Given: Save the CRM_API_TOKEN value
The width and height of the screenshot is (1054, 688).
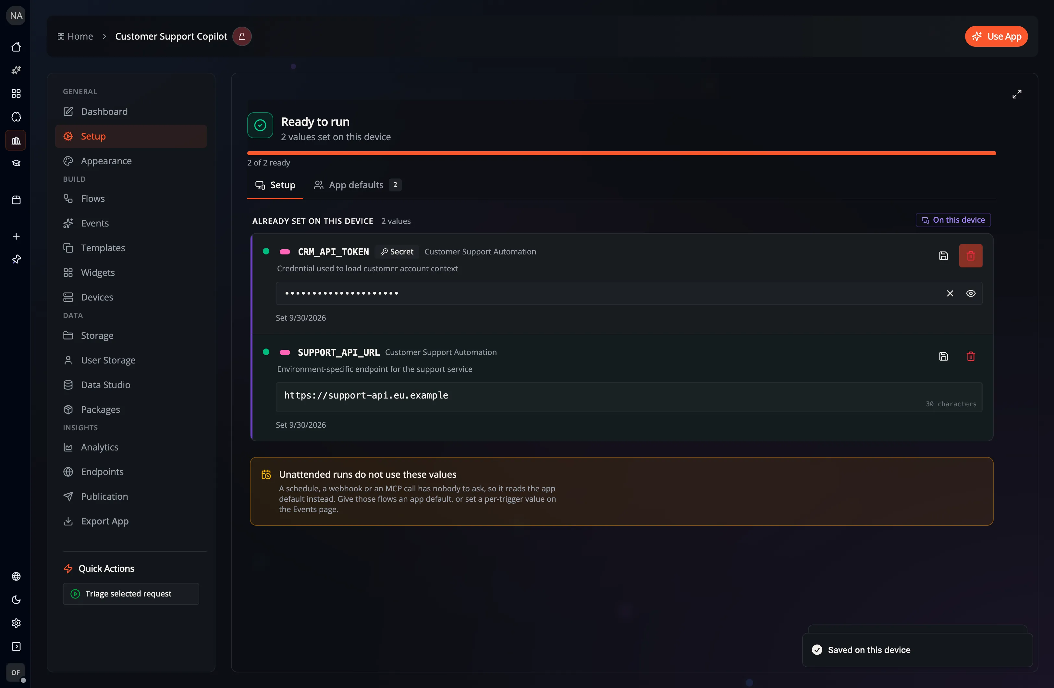Looking at the screenshot, I should 943,256.
